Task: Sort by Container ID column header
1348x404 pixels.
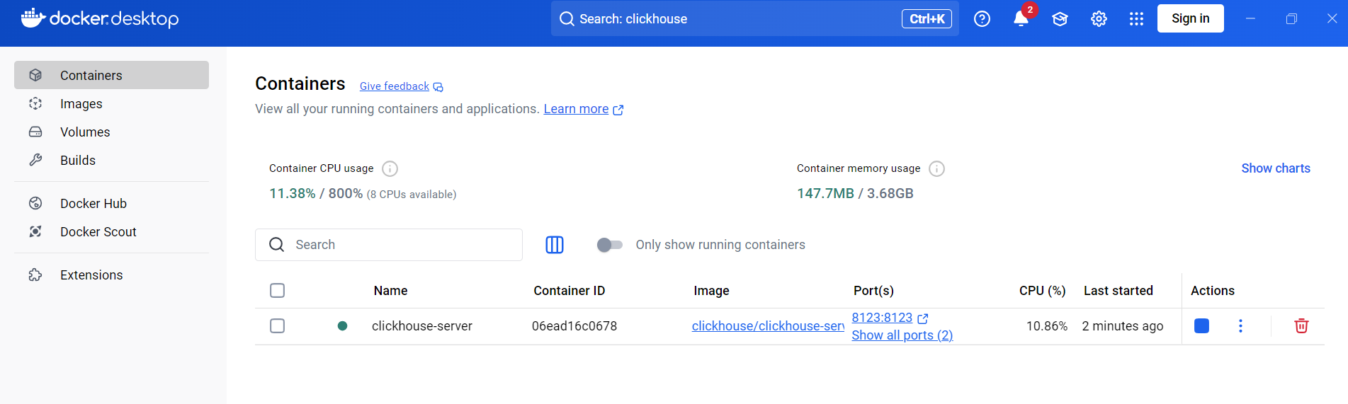Action: (x=569, y=291)
